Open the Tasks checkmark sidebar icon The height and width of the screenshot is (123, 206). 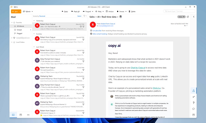194,97
